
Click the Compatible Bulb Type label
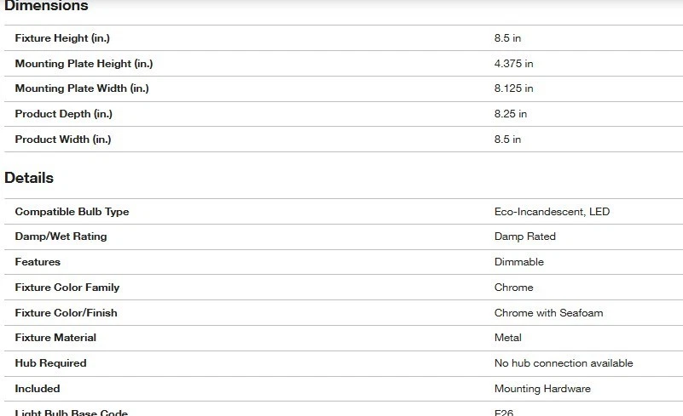coord(72,212)
